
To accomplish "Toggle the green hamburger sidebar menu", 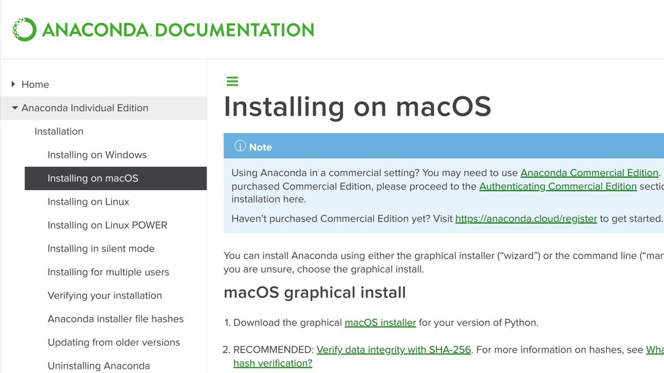I will coord(232,82).
